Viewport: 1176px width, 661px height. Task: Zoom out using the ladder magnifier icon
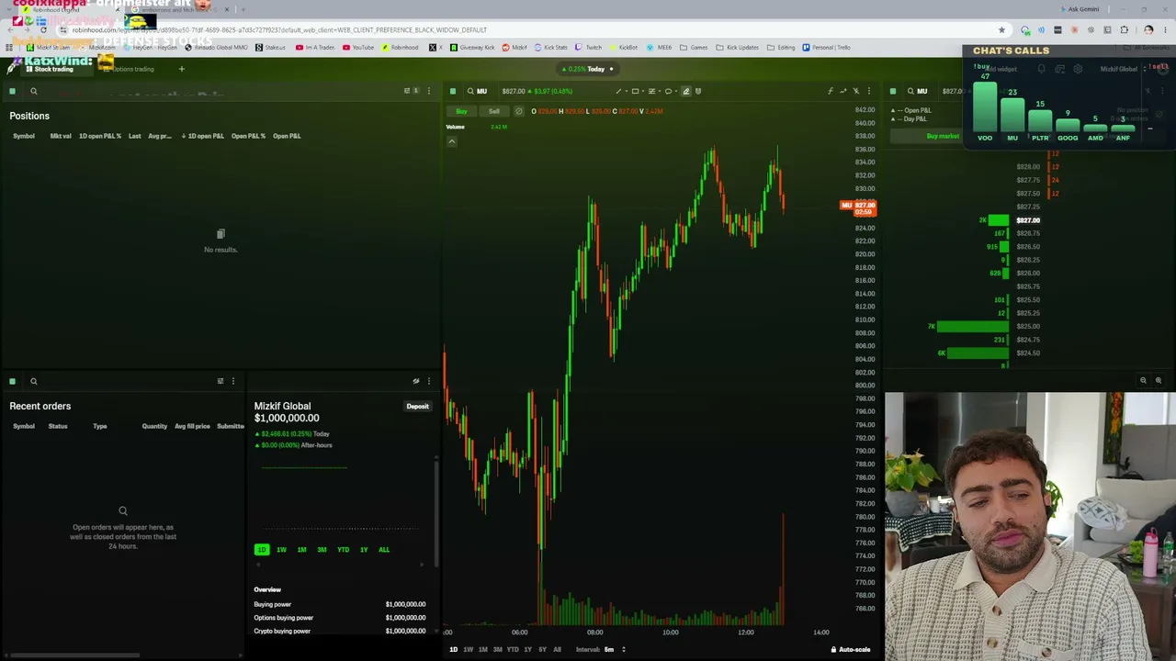click(1143, 380)
